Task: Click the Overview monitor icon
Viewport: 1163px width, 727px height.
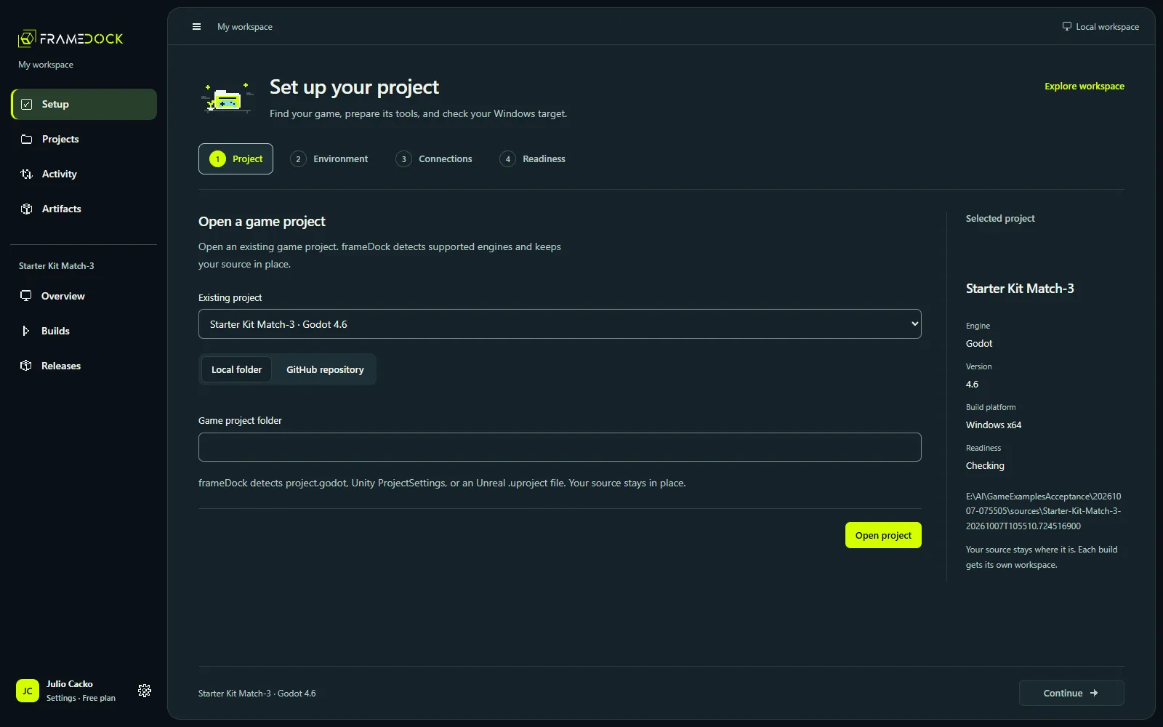Action: [26, 296]
